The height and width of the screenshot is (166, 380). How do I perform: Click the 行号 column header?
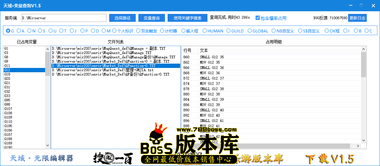click(x=190, y=51)
